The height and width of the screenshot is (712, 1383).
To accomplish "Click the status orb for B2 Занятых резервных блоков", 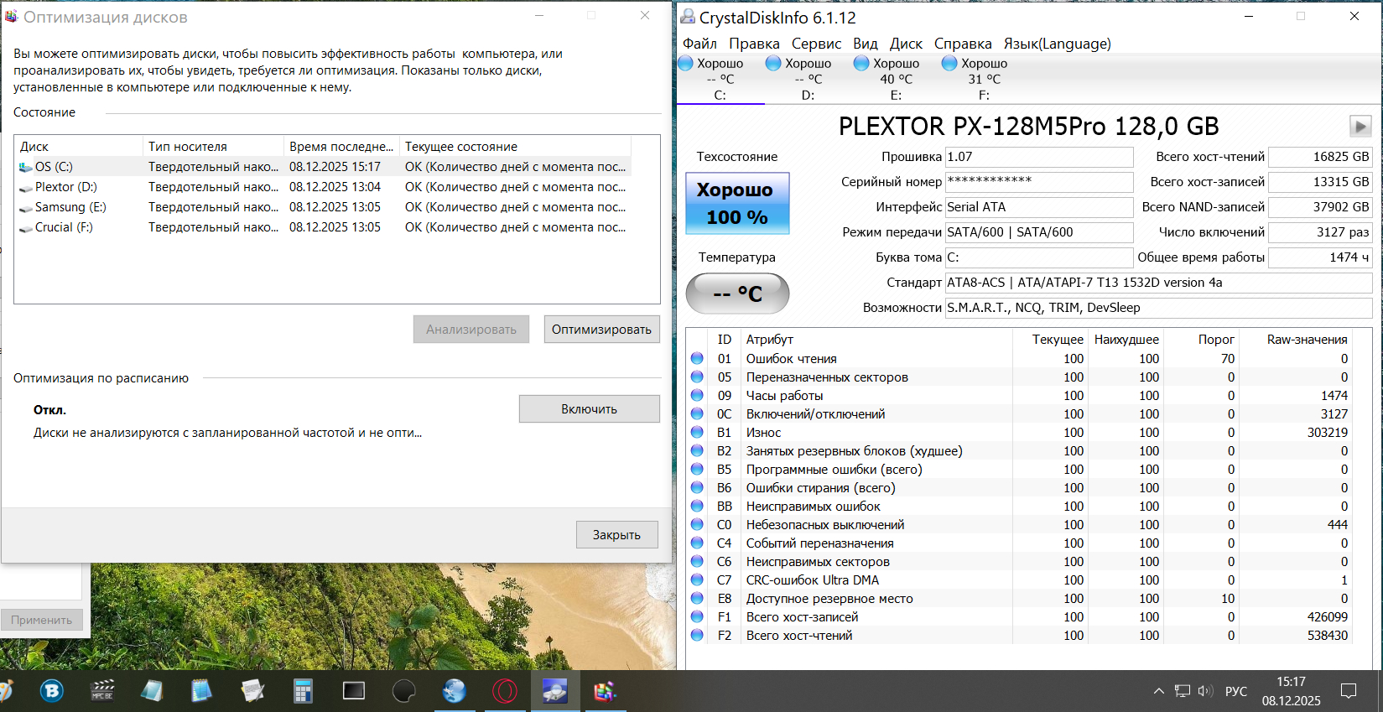I will click(697, 451).
